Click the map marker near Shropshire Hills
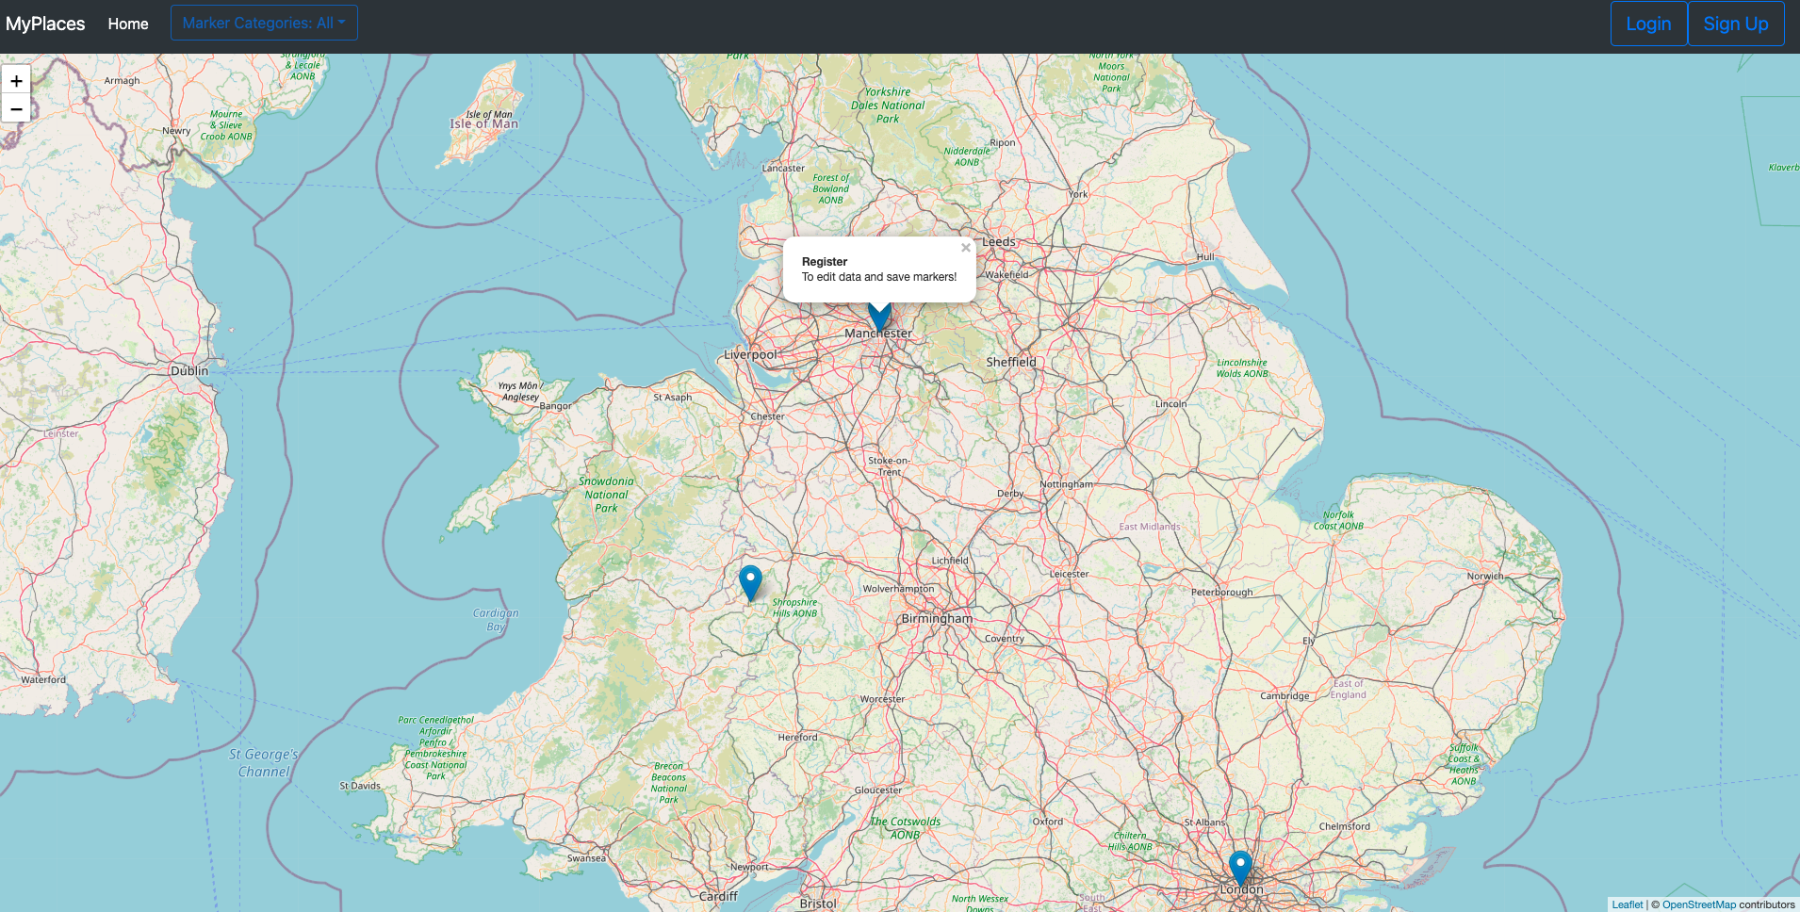The image size is (1800, 912). click(x=750, y=583)
